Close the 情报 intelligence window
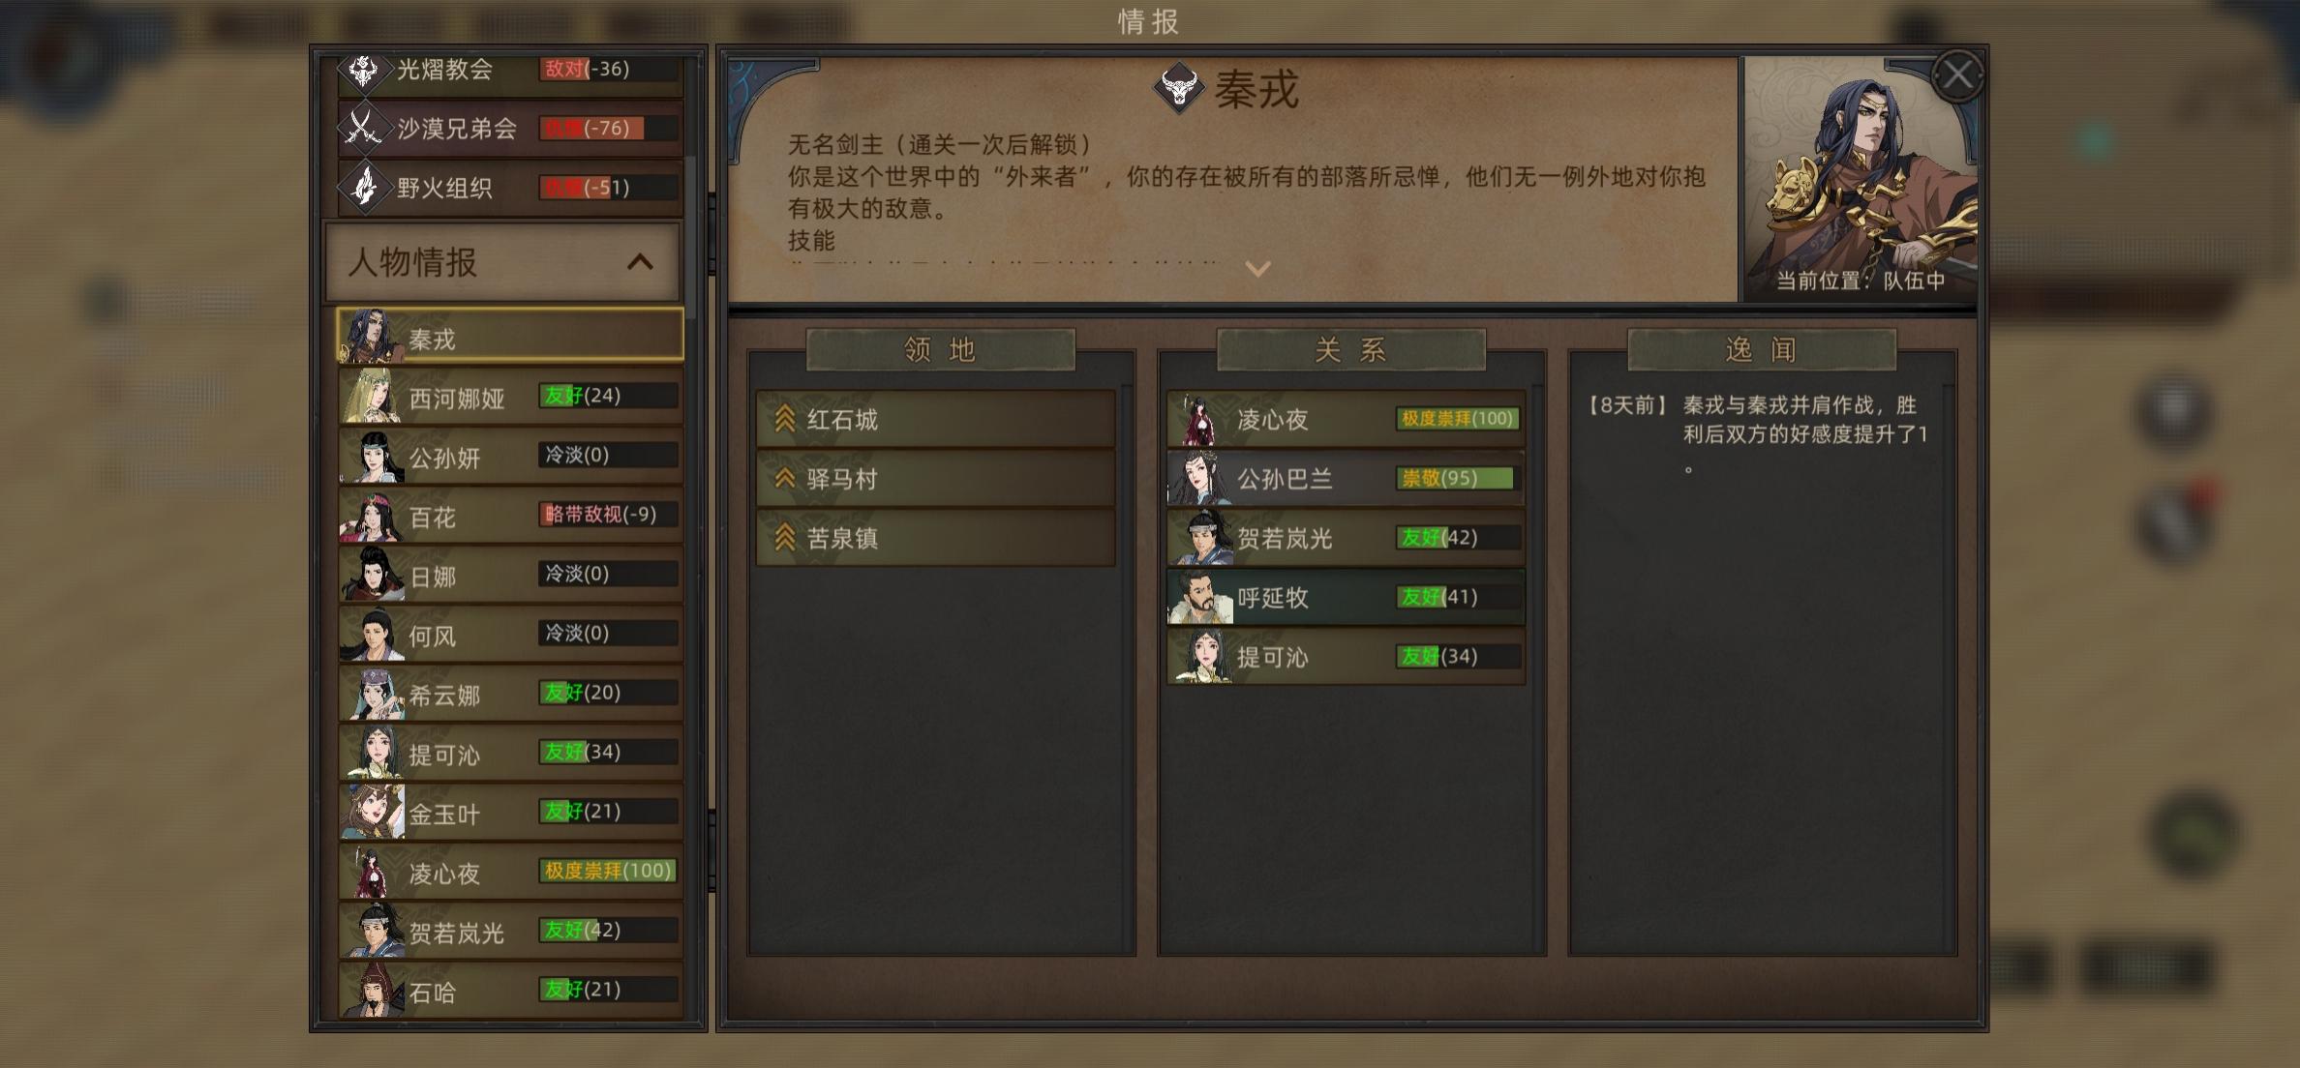 pos(1956,75)
